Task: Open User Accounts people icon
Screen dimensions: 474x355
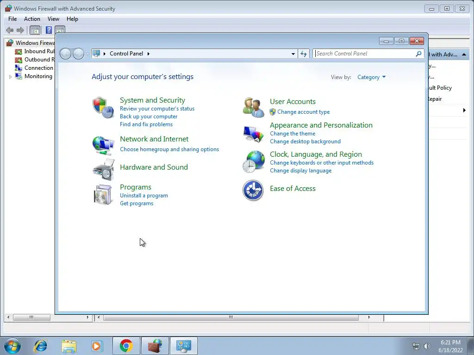Action: click(x=253, y=107)
